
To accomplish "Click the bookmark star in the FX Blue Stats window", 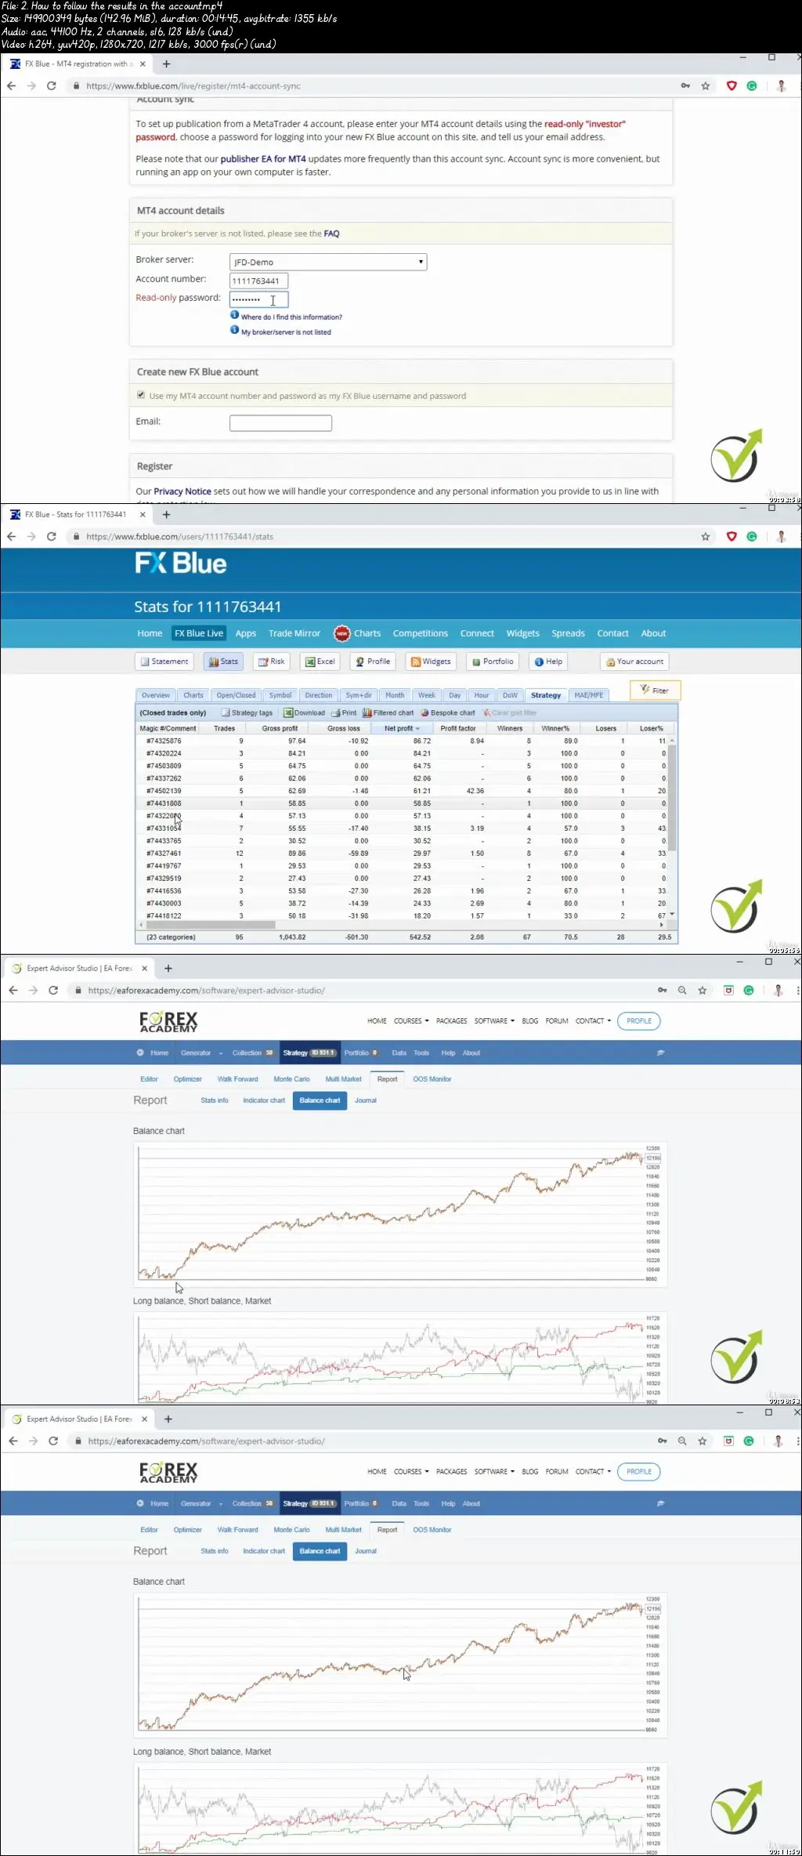I will coord(706,537).
